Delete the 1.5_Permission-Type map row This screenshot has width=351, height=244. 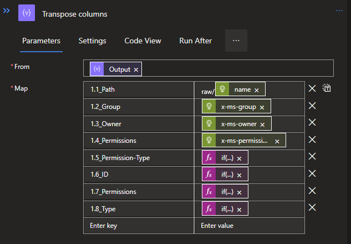pos(312,157)
